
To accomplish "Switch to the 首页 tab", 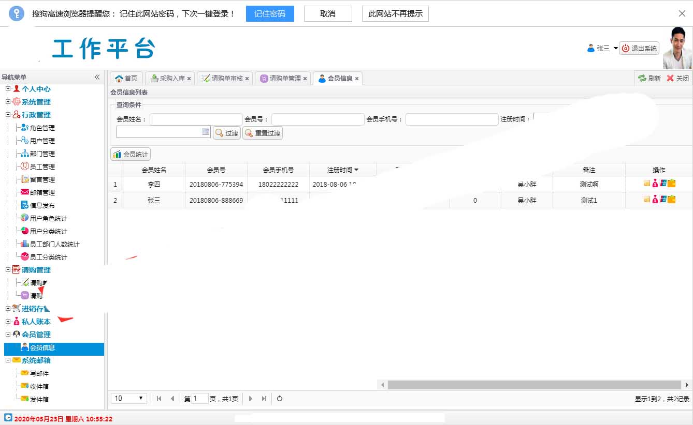I will click(126, 79).
